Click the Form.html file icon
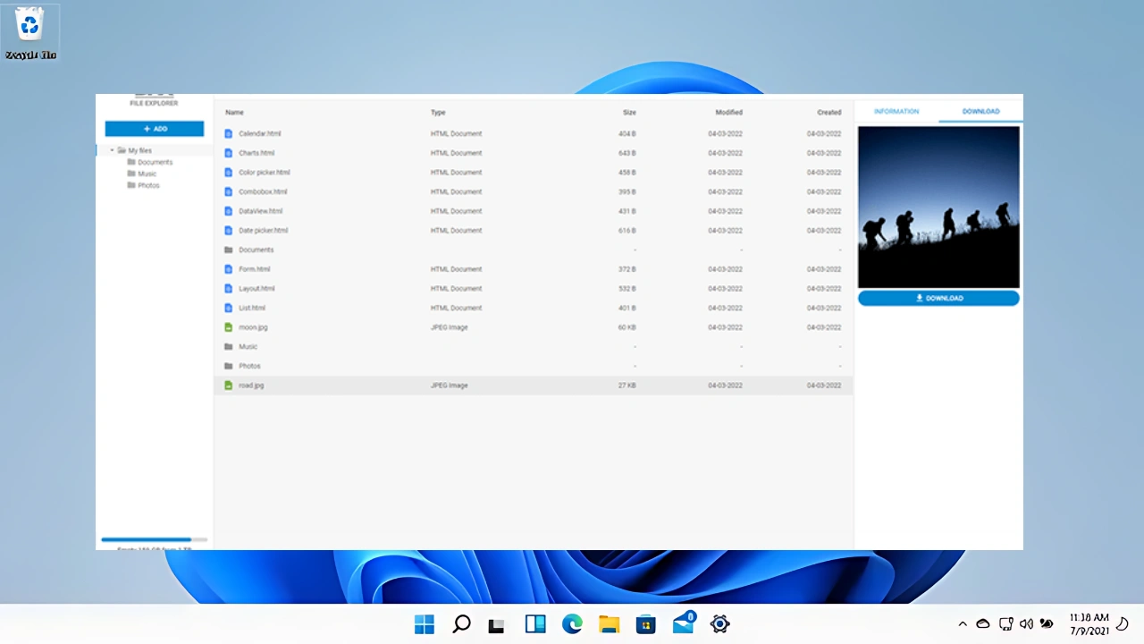The image size is (1144, 644). (x=229, y=269)
